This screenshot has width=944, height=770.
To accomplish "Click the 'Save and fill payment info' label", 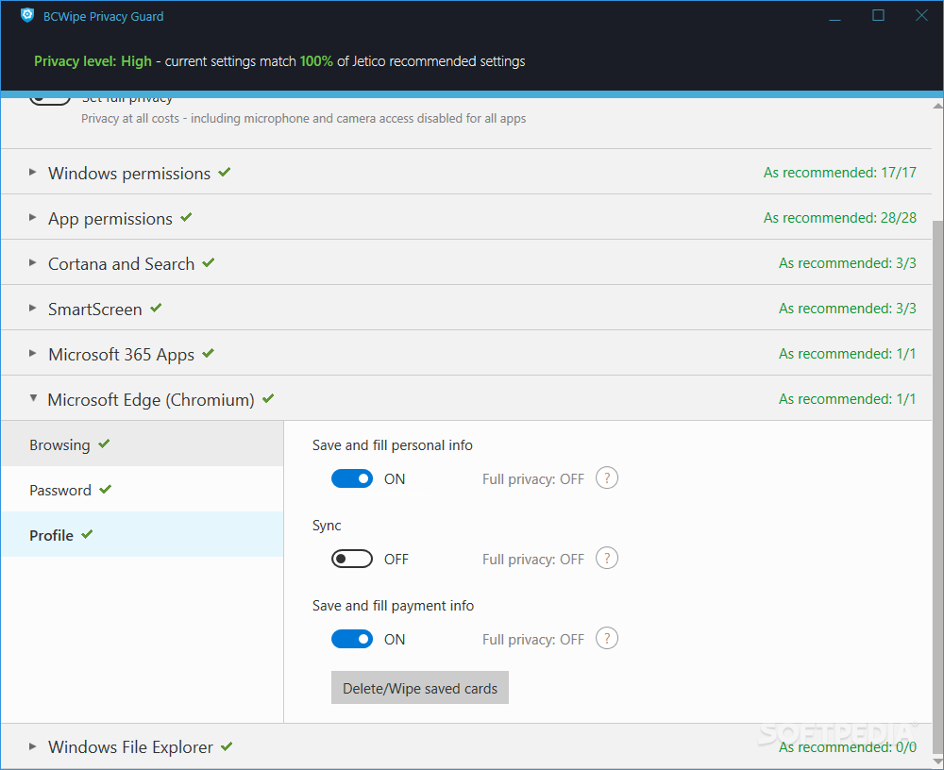I will click(393, 606).
